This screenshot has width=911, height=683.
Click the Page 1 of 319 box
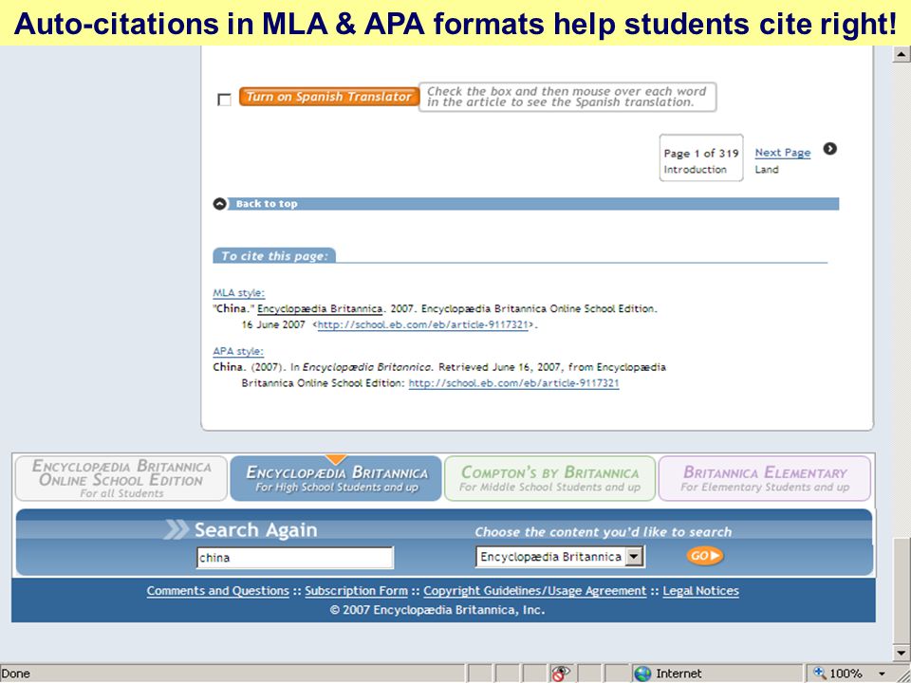(700, 158)
